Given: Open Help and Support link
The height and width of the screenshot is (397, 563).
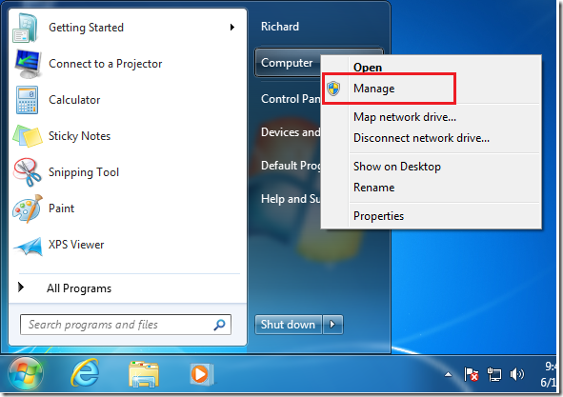Looking at the screenshot, I should [x=291, y=199].
